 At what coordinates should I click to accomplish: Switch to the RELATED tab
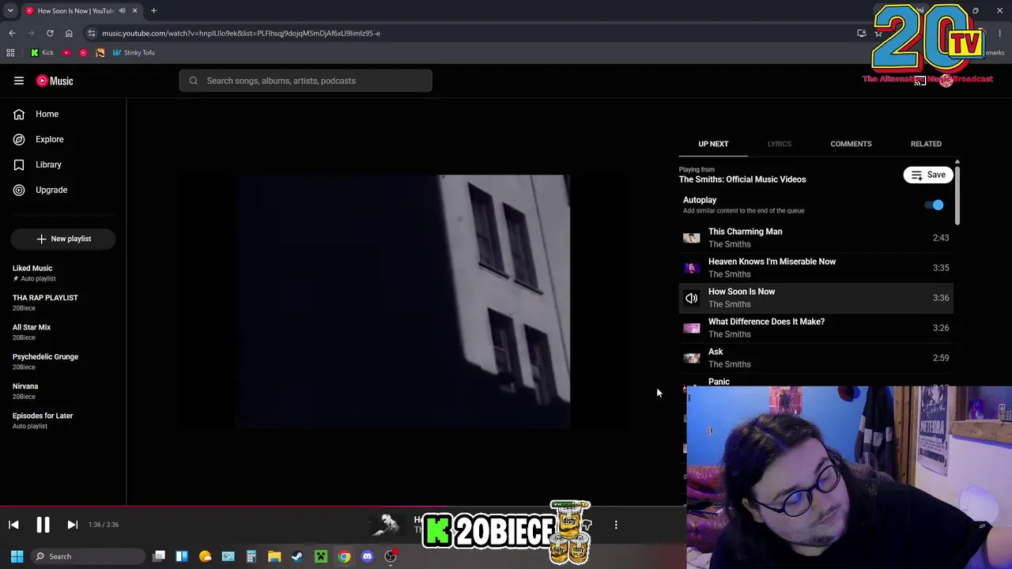(x=926, y=144)
